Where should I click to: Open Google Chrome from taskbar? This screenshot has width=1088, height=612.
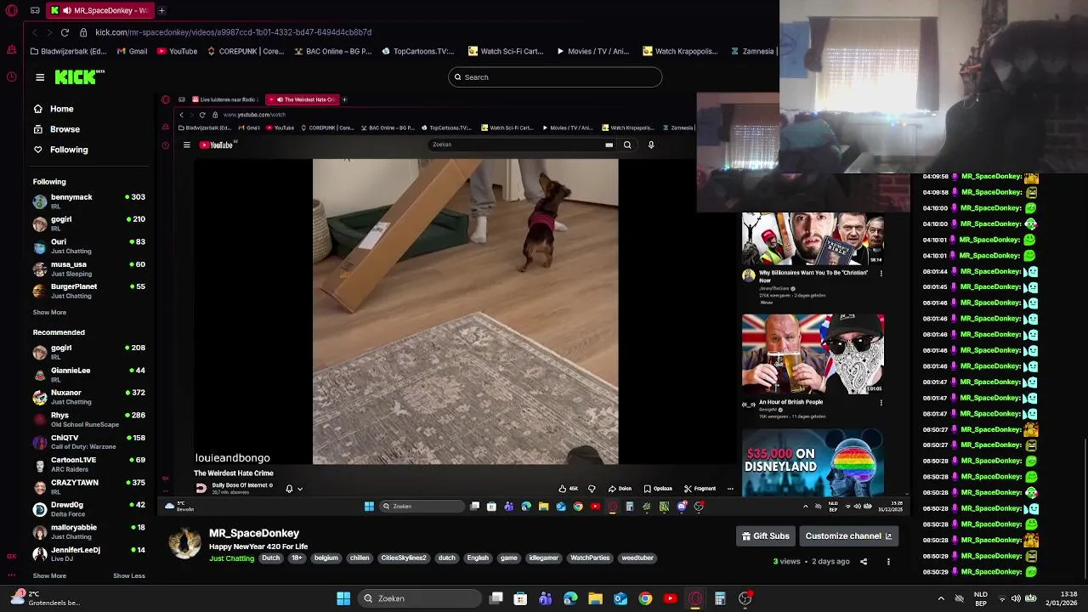pos(645,598)
